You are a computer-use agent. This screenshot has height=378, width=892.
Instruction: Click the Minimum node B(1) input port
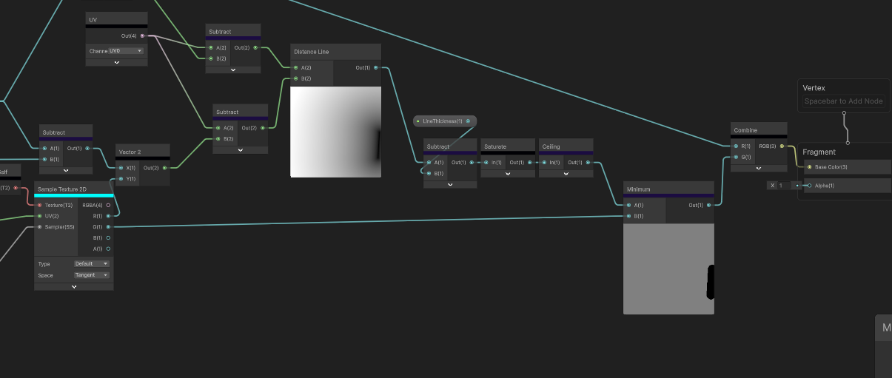point(628,216)
